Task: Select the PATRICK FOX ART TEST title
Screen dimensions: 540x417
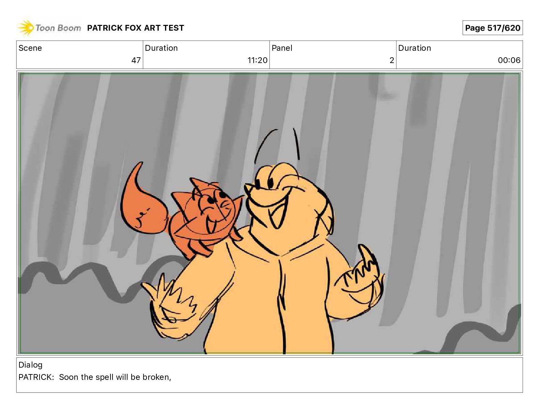Action: (x=136, y=28)
